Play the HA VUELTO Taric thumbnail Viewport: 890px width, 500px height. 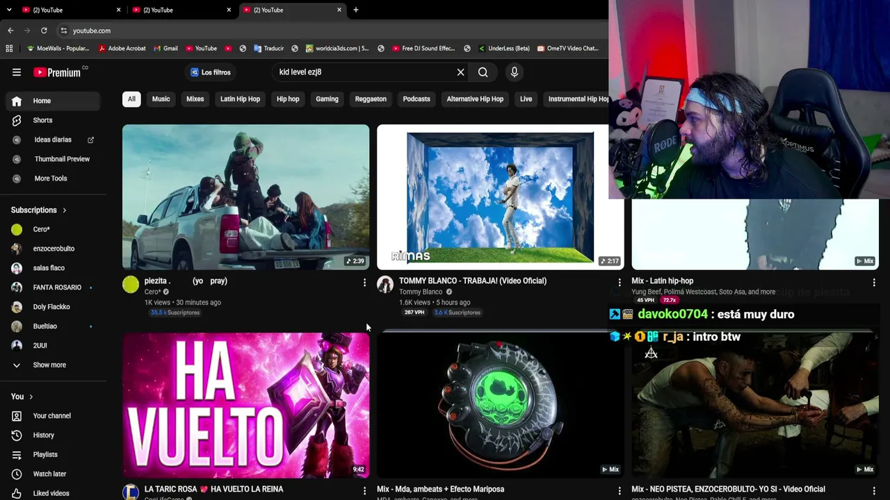pyautogui.click(x=245, y=406)
